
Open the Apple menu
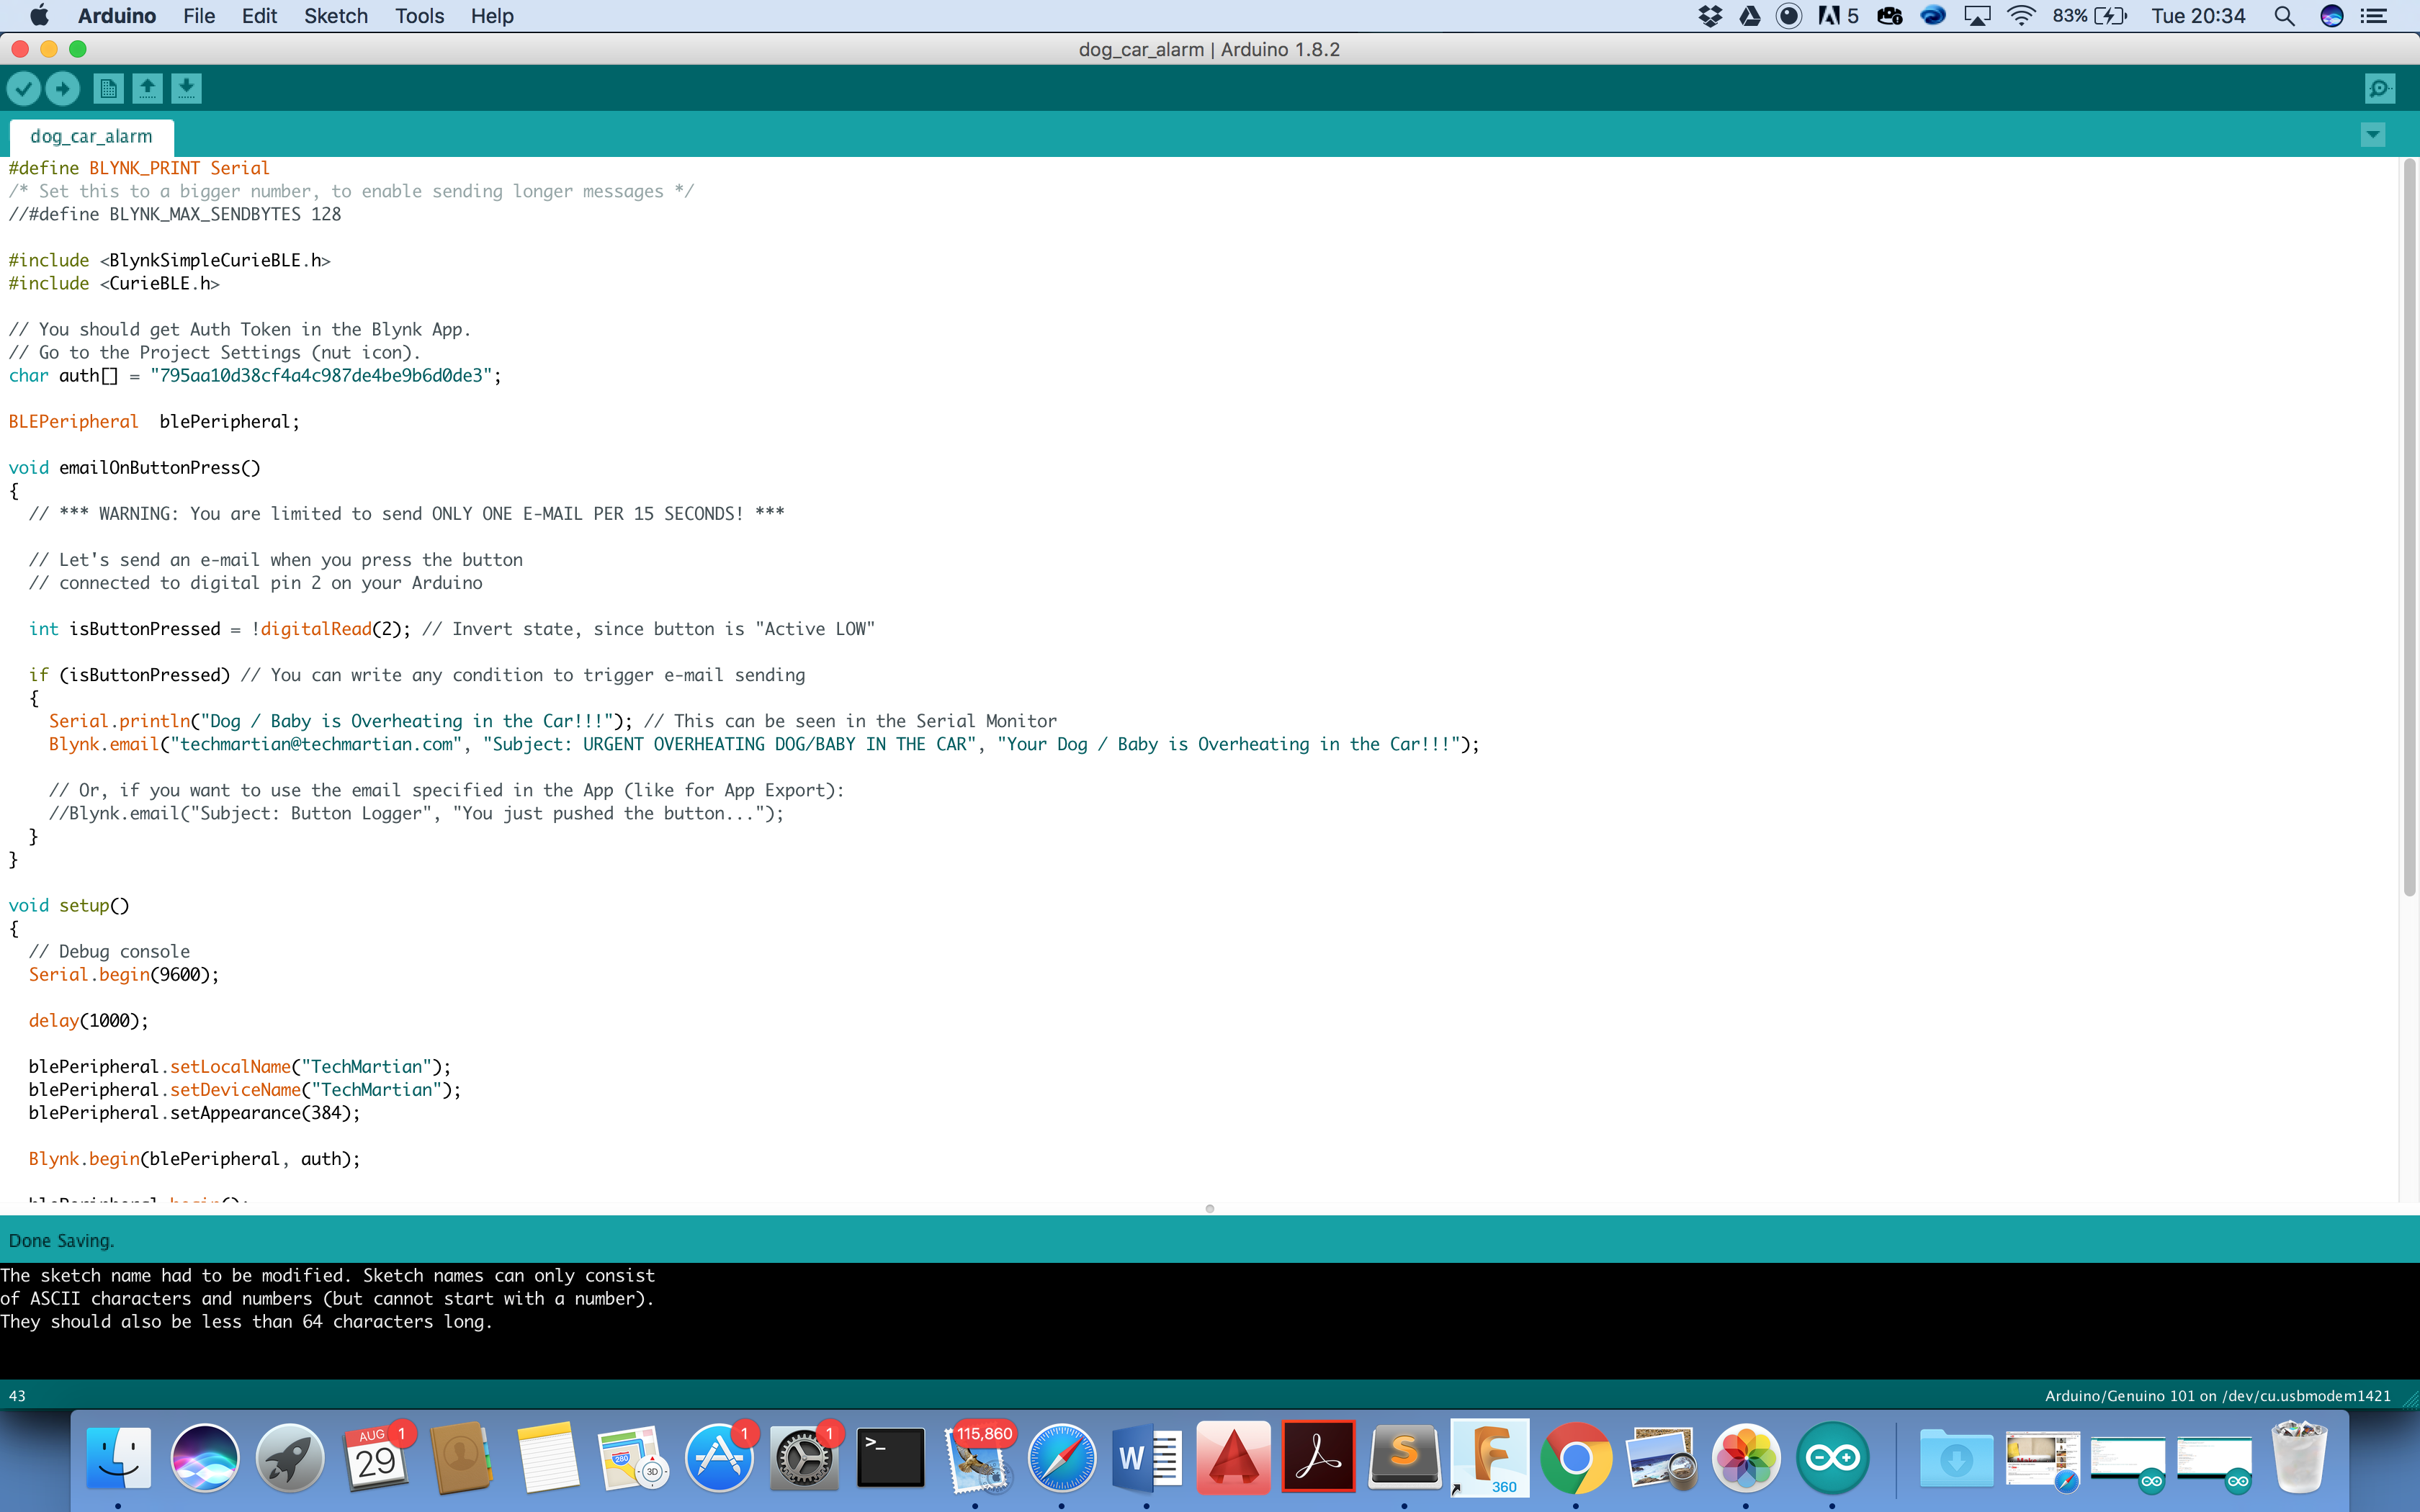click(39, 16)
